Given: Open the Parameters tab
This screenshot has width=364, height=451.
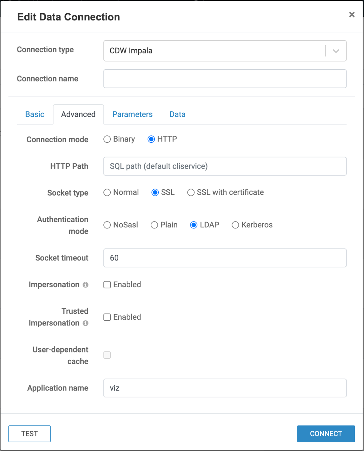Looking at the screenshot, I should pos(132,115).
